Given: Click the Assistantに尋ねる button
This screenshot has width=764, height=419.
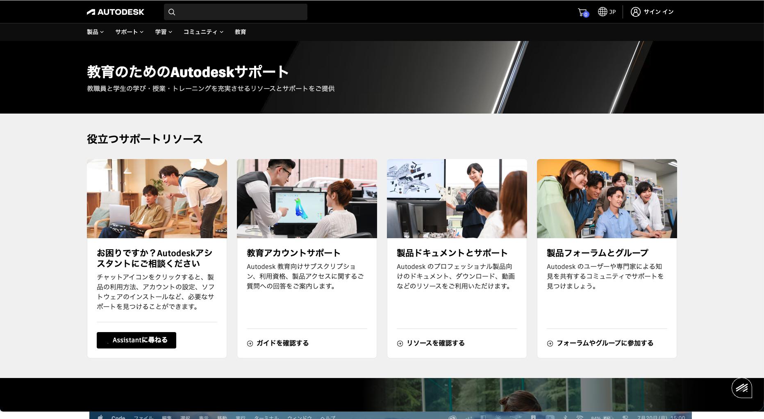Looking at the screenshot, I should (136, 340).
